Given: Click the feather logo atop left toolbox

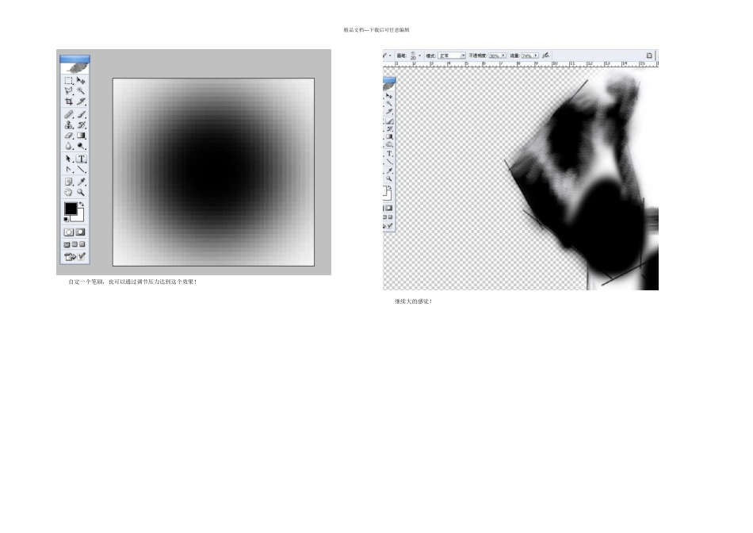Looking at the screenshot, I should click(x=75, y=67).
